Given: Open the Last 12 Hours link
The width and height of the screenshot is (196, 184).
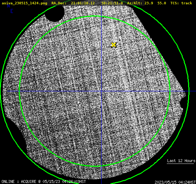Looking at the screenshot, I should 181,161.
